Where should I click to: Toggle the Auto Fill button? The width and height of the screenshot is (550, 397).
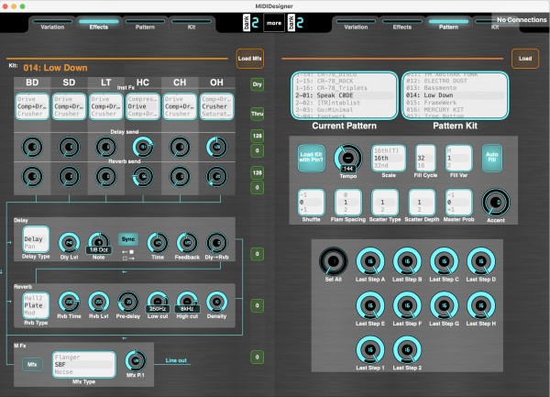coord(491,158)
